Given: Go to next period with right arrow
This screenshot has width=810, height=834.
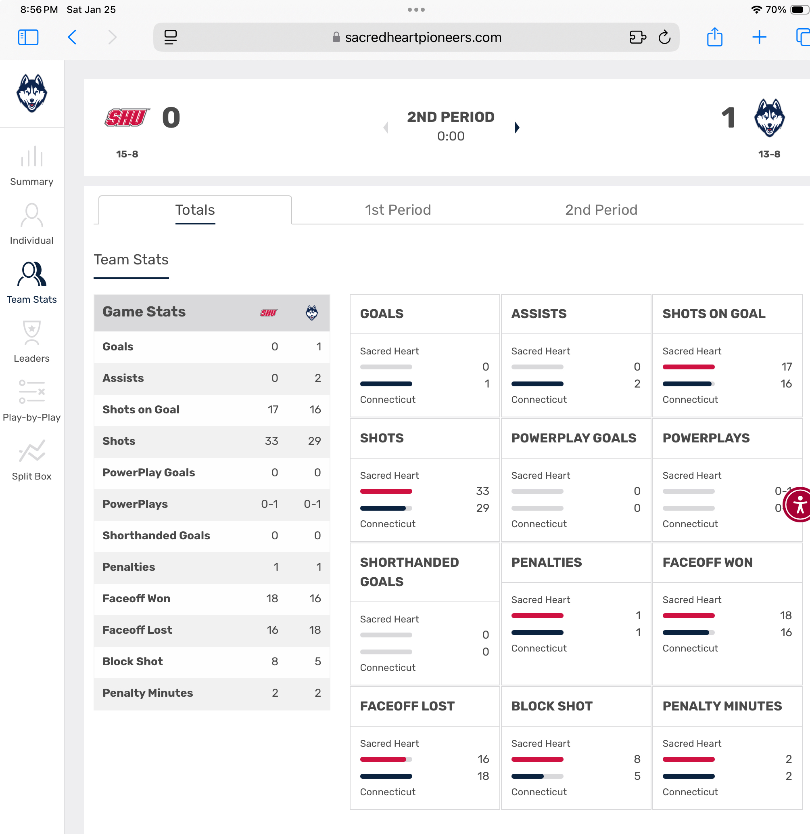Looking at the screenshot, I should (516, 127).
